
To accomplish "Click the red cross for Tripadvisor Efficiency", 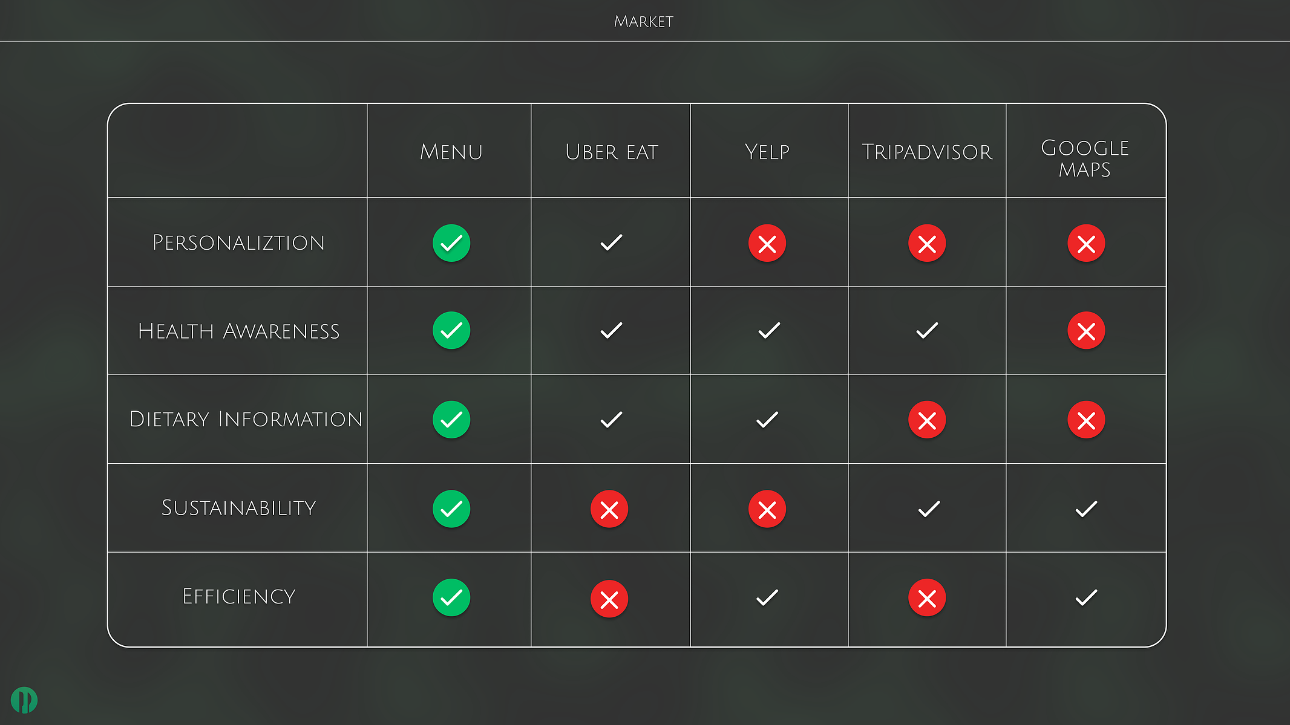I will tap(927, 598).
